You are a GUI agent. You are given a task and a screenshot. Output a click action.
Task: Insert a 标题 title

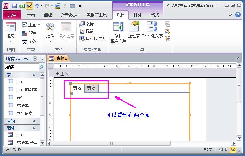pyautogui.click(x=87, y=31)
